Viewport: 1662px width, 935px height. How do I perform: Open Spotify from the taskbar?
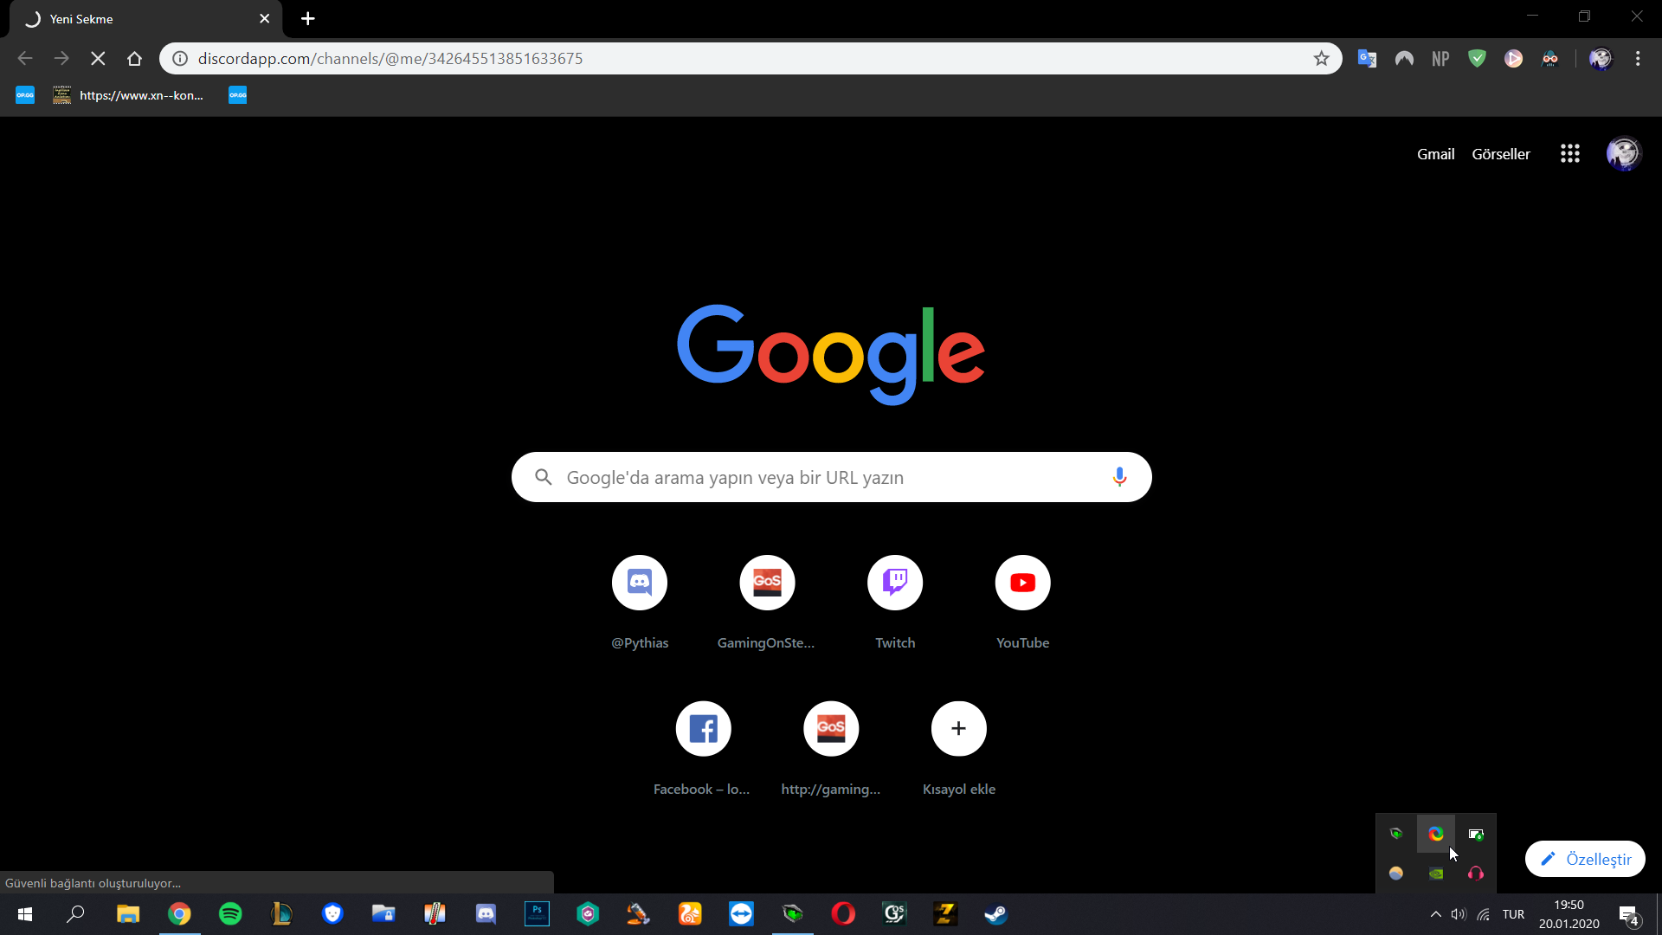click(x=230, y=914)
